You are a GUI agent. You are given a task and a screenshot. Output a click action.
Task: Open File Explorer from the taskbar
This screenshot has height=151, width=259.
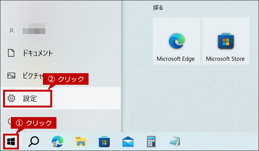[x=81, y=141]
